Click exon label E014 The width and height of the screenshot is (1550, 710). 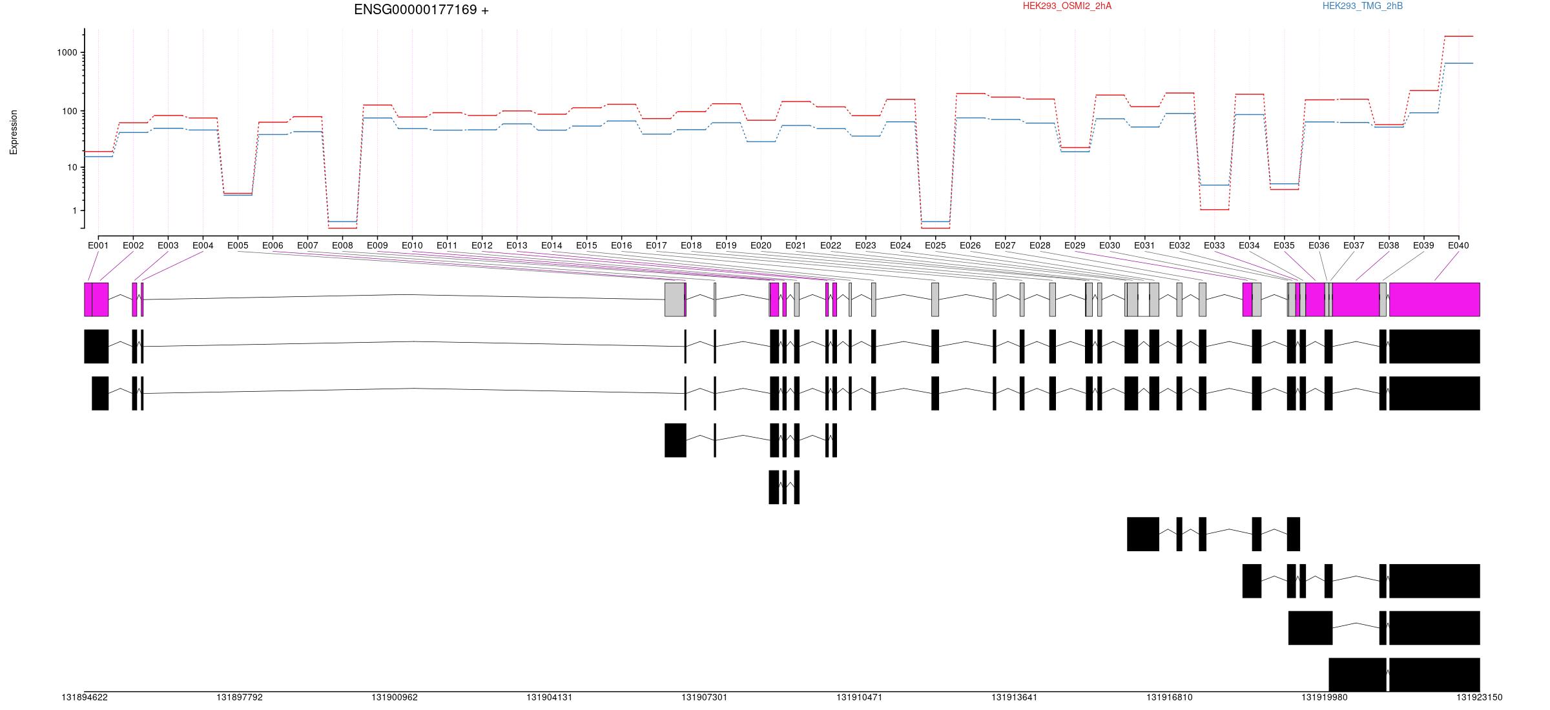click(x=552, y=245)
